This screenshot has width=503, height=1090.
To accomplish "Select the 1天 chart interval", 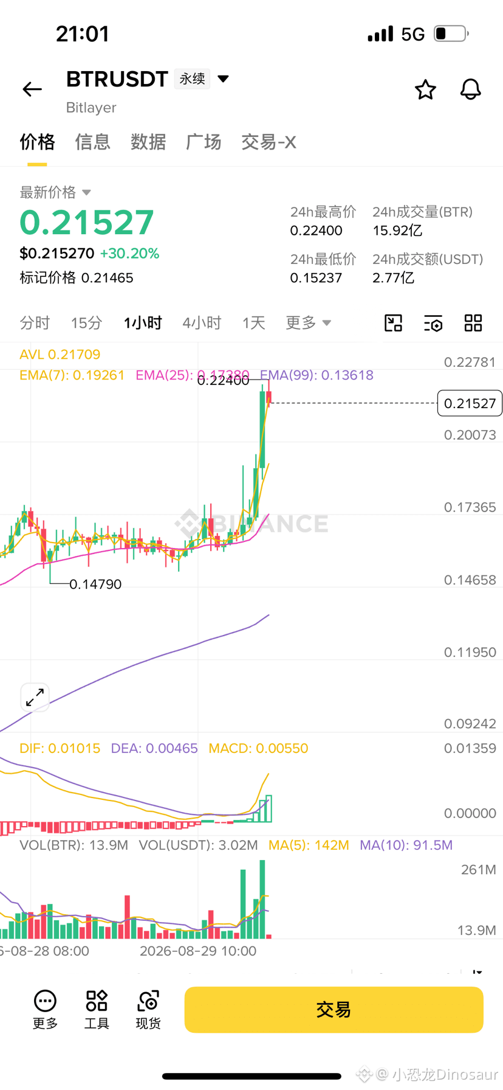I will (254, 322).
